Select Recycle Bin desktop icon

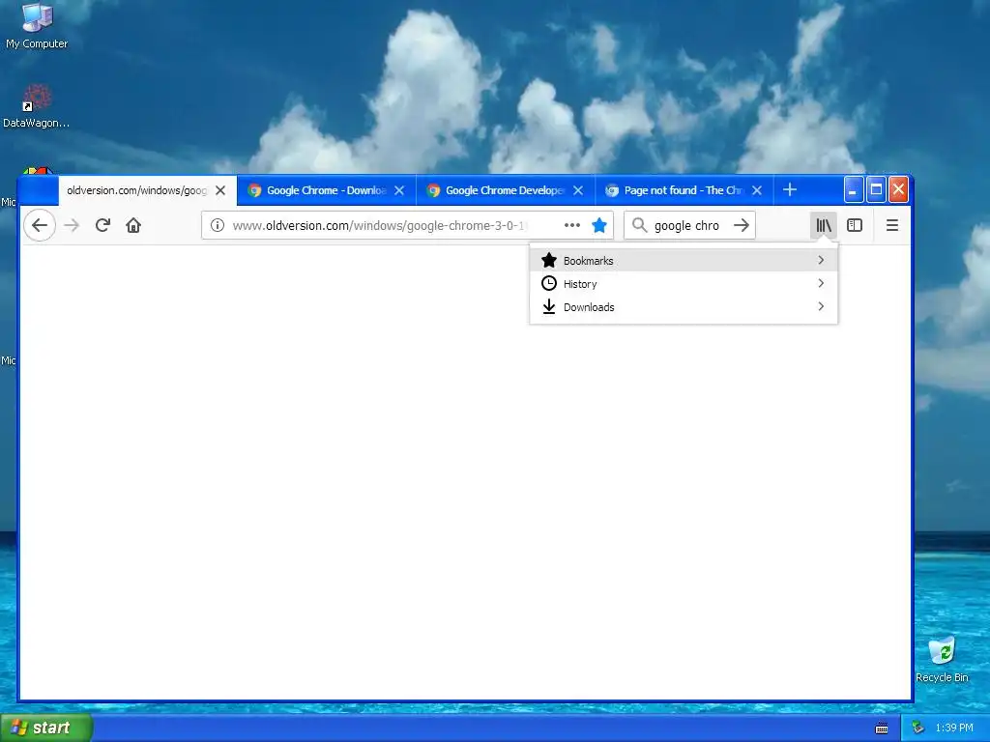pyautogui.click(x=942, y=659)
